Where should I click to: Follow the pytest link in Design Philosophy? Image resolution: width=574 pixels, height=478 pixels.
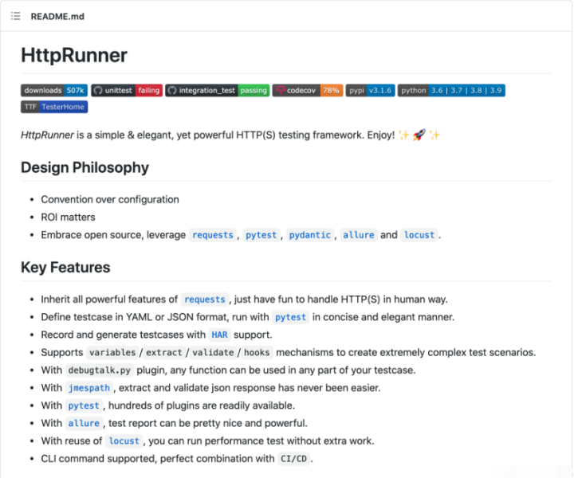pos(261,235)
